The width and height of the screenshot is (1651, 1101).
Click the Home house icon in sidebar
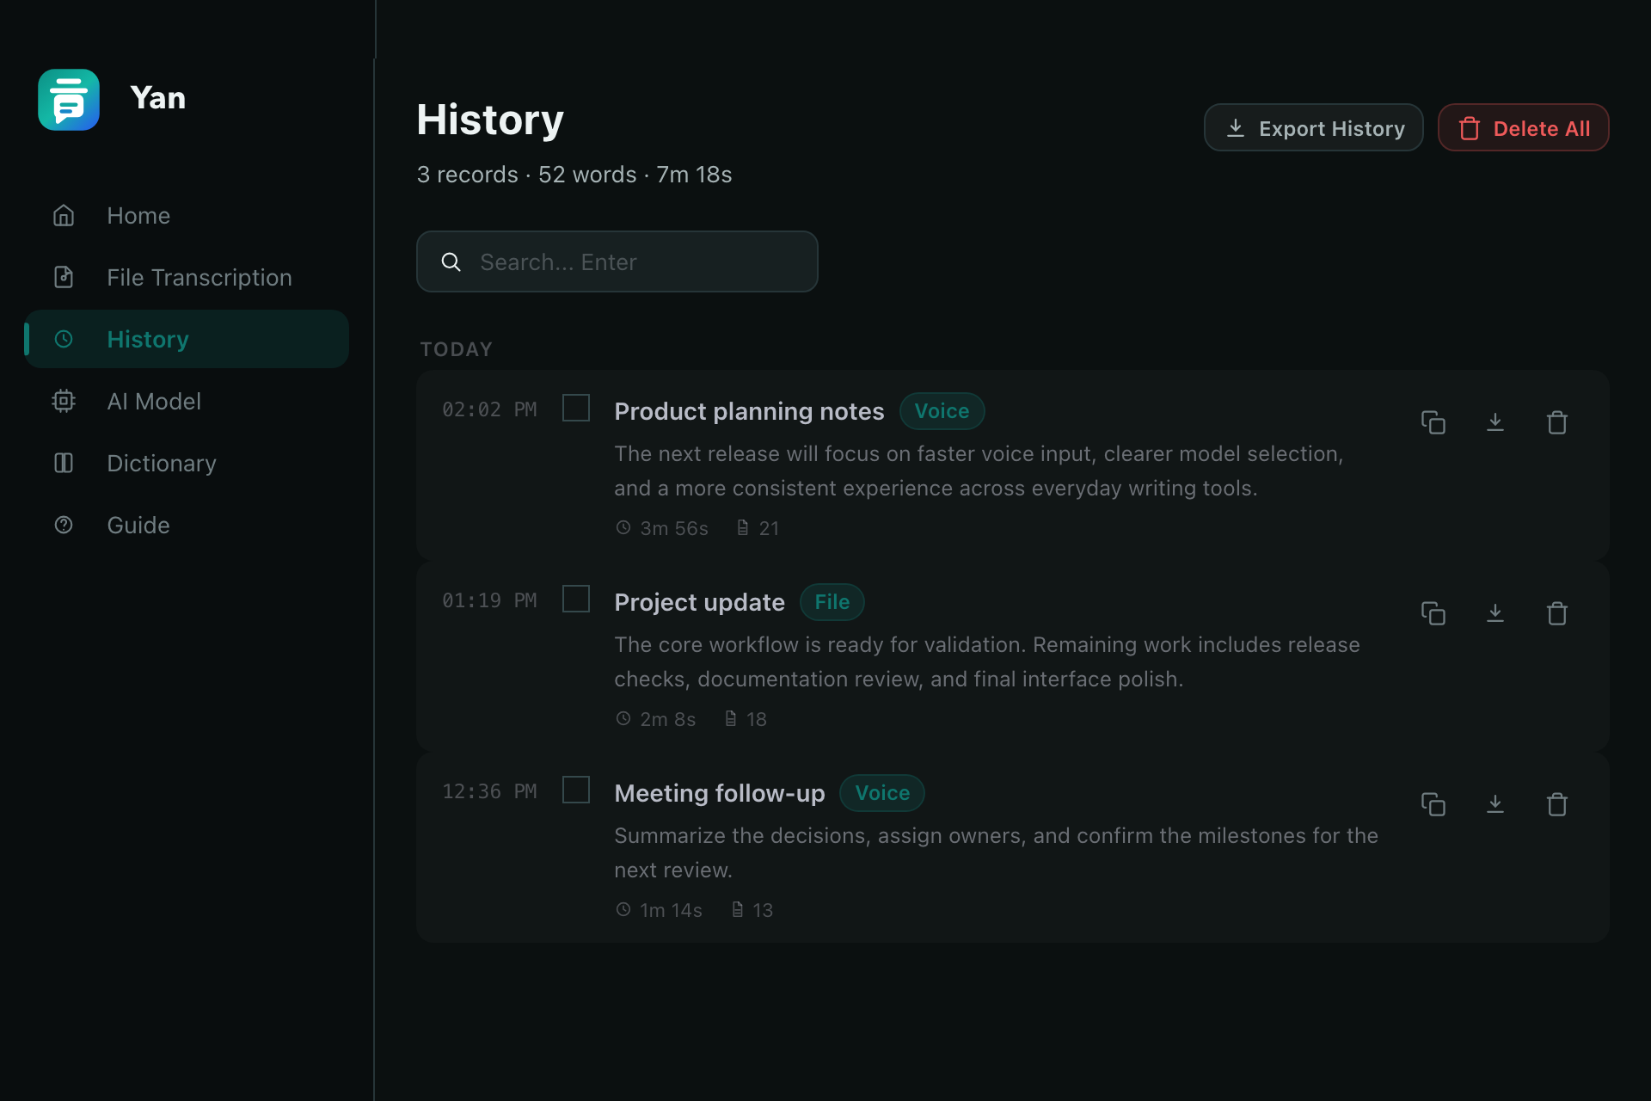click(64, 215)
